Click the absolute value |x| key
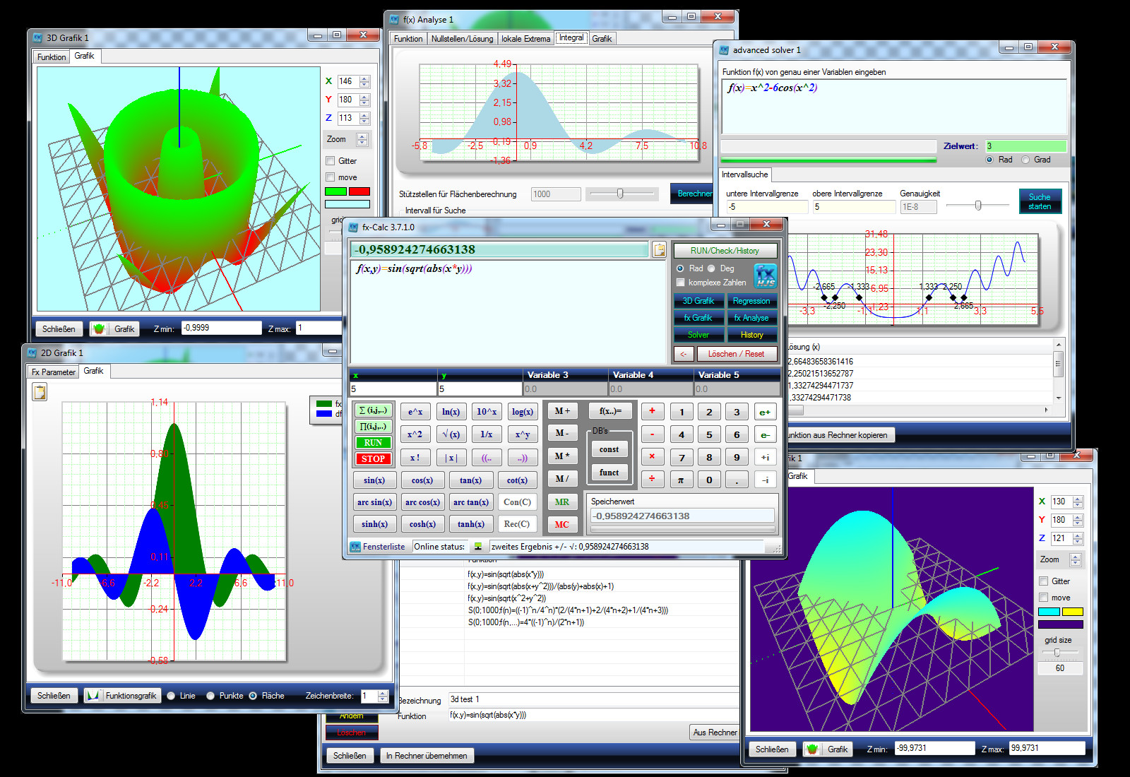1130x777 pixels. pos(451,458)
